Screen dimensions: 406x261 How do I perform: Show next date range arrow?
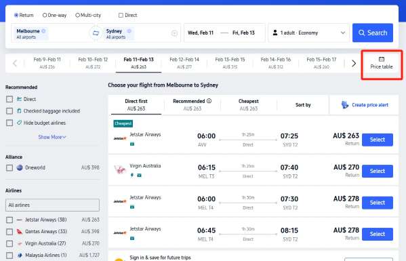[354, 63]
